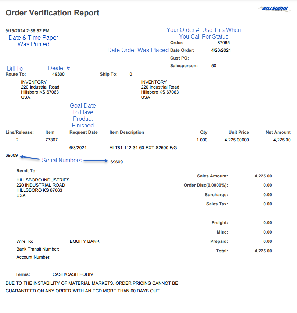Click the 'Line/Release:' column header
The image size is (297, 313).
click(19, 132)
